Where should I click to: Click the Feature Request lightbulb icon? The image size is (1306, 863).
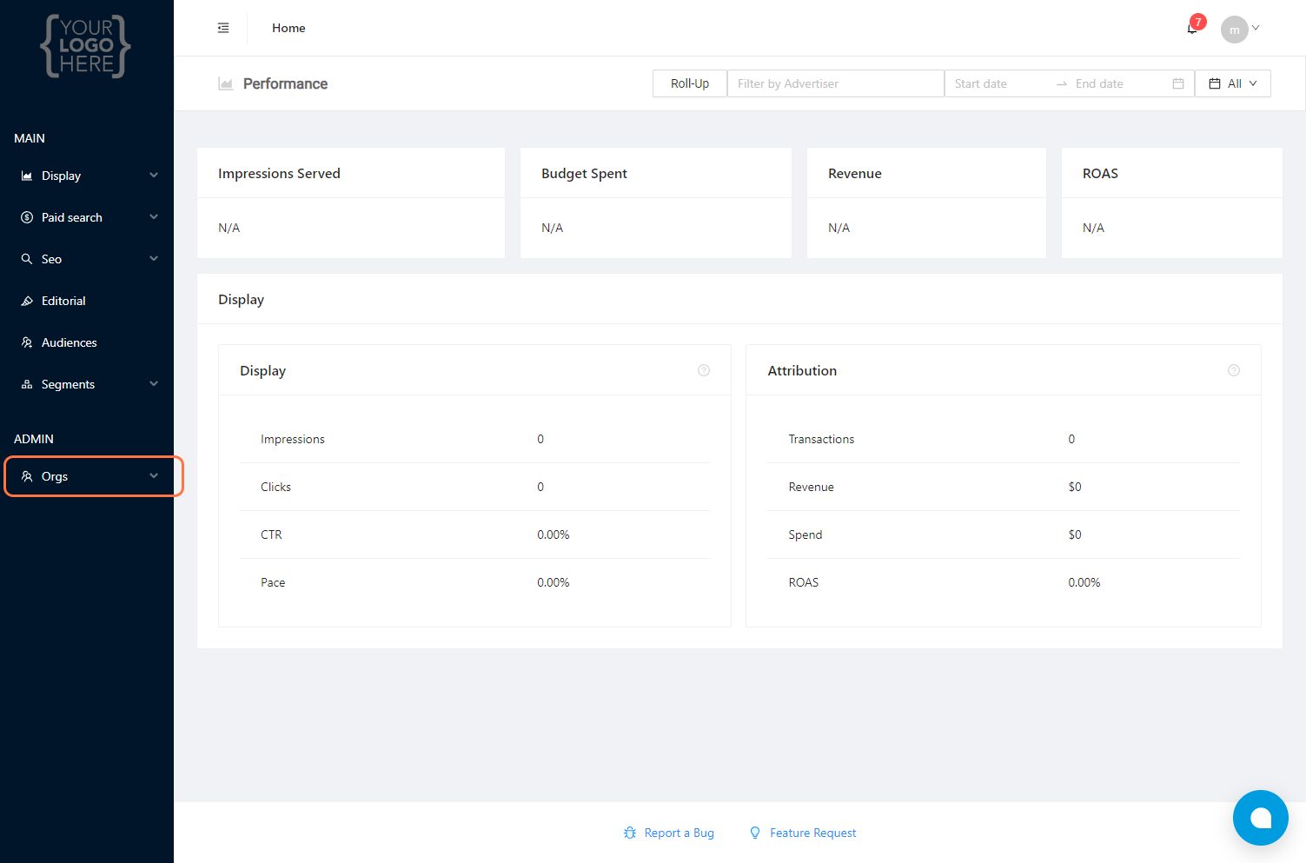(755, 833)
